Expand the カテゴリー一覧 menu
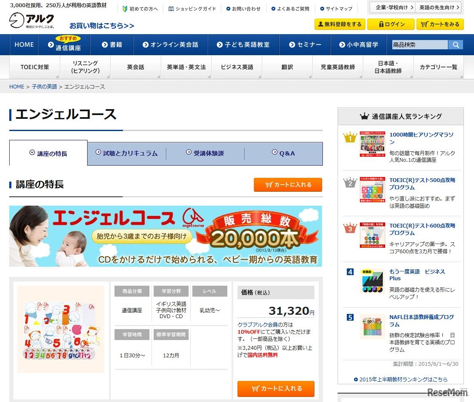This screenshot has height=402, width=474. point(438,67)
